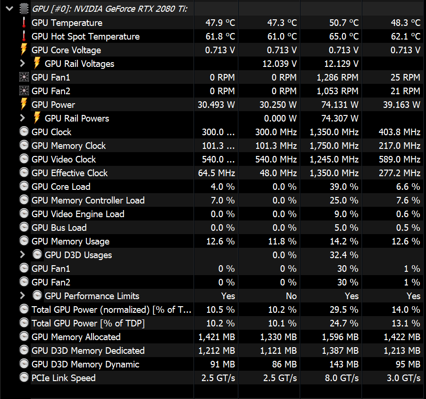The image size is (426, 399).
Task: Select GPU D3D Memory Dynamic label
Action: [x=85, y=364]
